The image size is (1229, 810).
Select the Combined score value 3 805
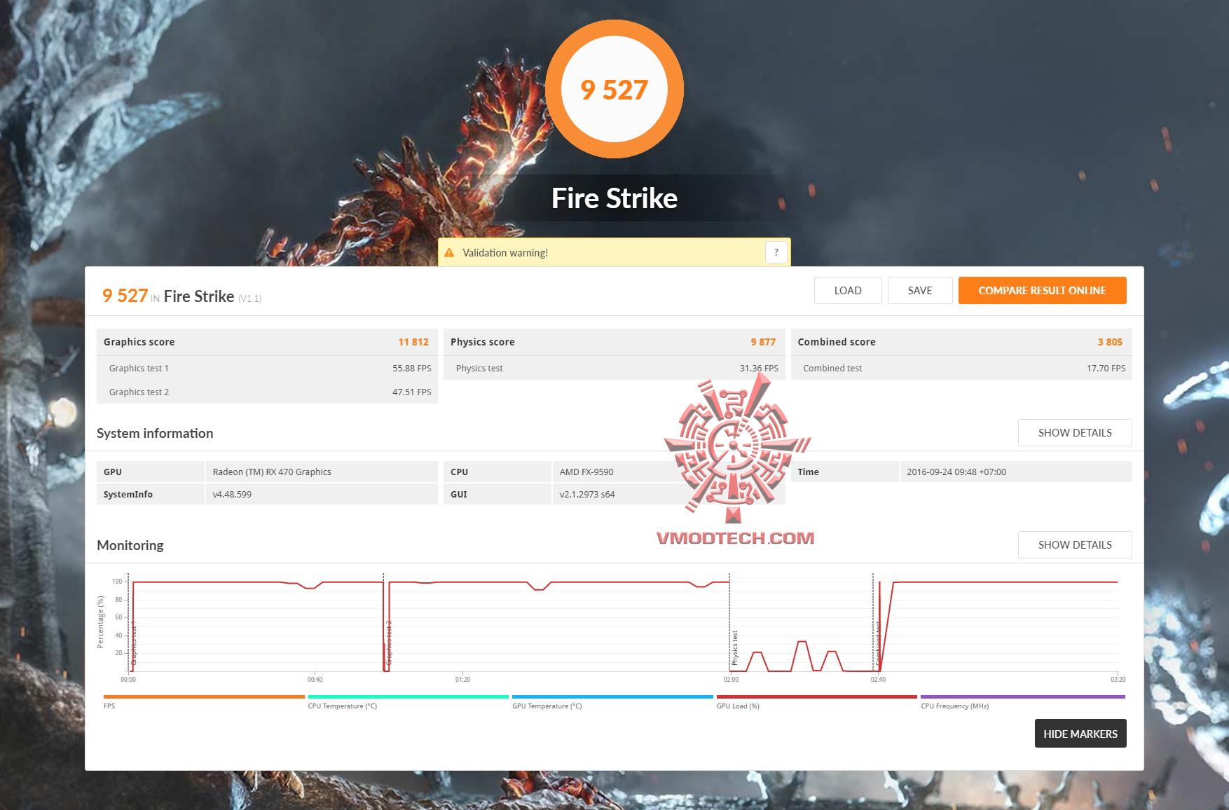coord(1110,342)
